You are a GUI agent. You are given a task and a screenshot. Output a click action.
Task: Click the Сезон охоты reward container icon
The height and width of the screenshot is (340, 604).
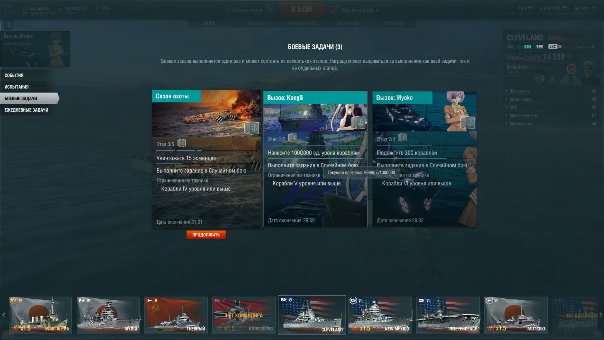(x=251, y=128)
